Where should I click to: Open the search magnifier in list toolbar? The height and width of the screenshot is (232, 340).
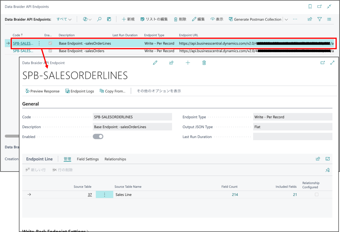(x=99, y=19)
